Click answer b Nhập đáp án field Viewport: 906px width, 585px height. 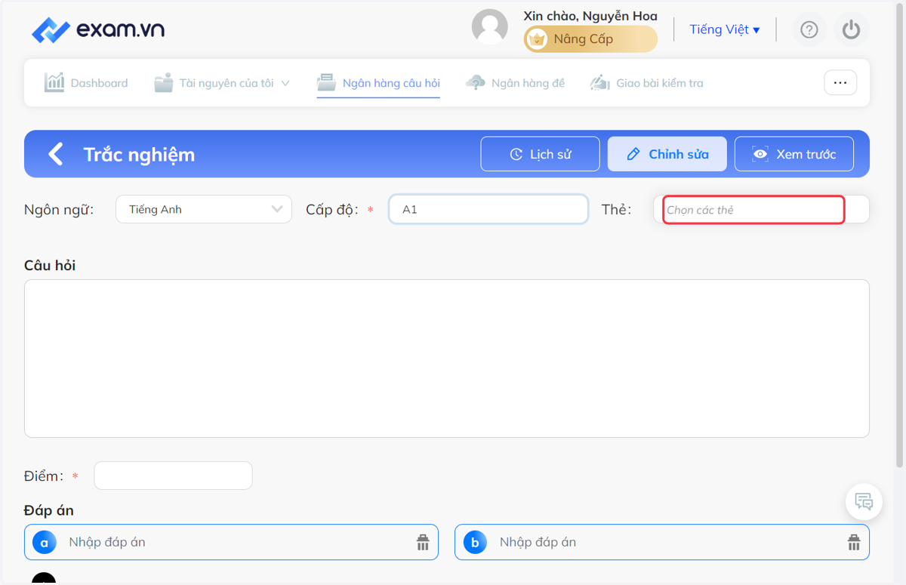[662, 542]
